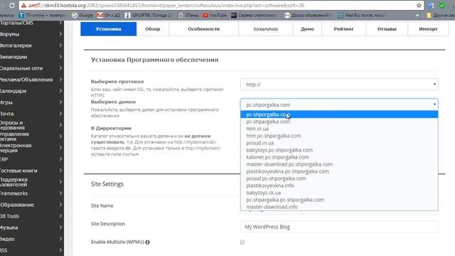The height and width of the screenshot is (256, 455).
Task: Open the Screenshots tab
Action: click(266, 29)
